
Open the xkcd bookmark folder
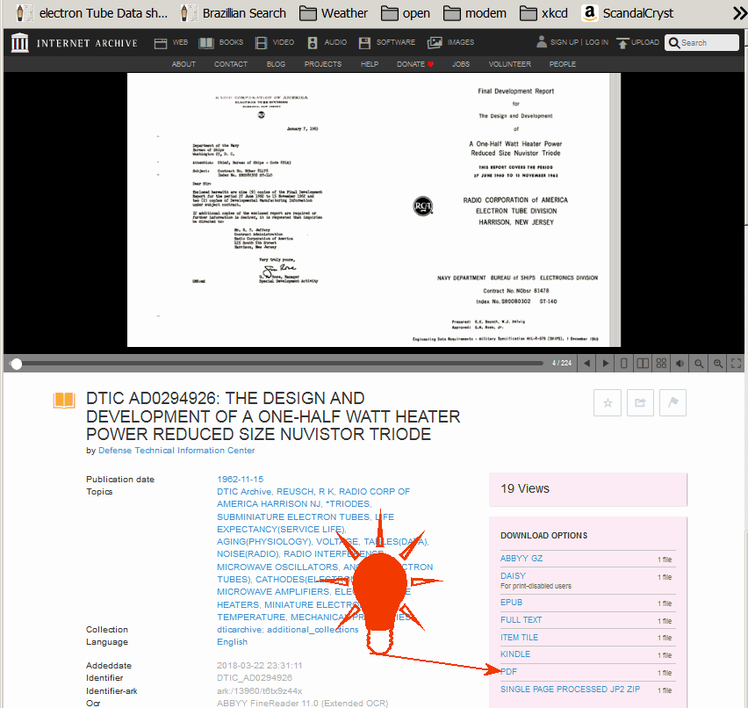[x=543, y=13]
